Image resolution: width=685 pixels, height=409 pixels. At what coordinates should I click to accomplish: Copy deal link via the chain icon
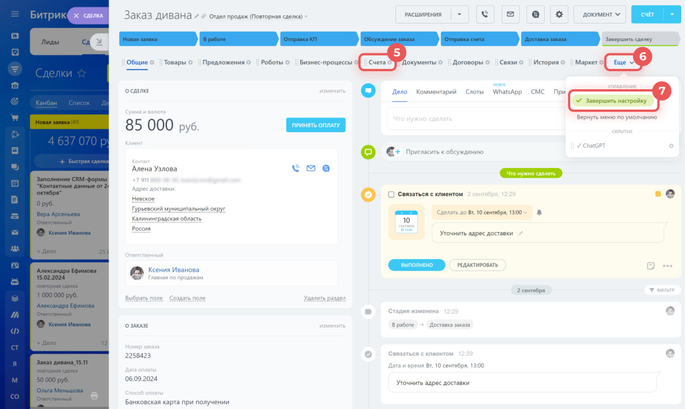coord(204,17)
